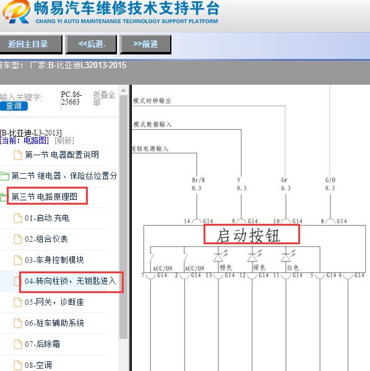Click the page icon beside 05-网关，诊断座
Screen dimensions: 370x371
tap(18, 302)
